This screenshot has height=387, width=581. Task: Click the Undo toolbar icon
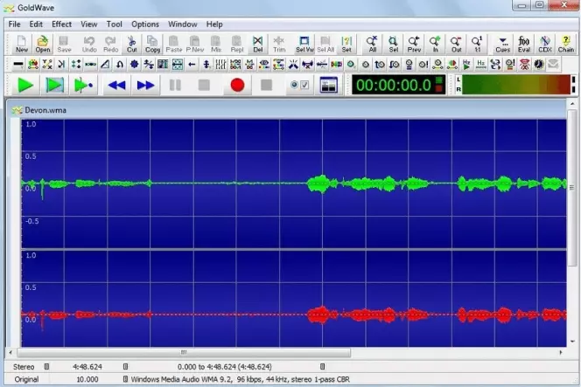coord(89,44)
